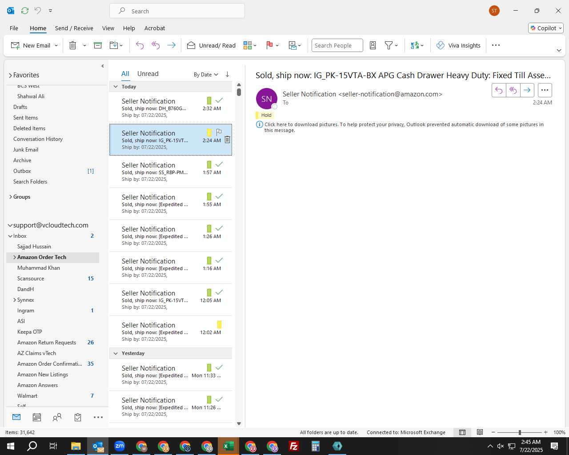569x455 pixels.
Task: Click the ribbon Reply arrow icon
Action: coord(140,45)
